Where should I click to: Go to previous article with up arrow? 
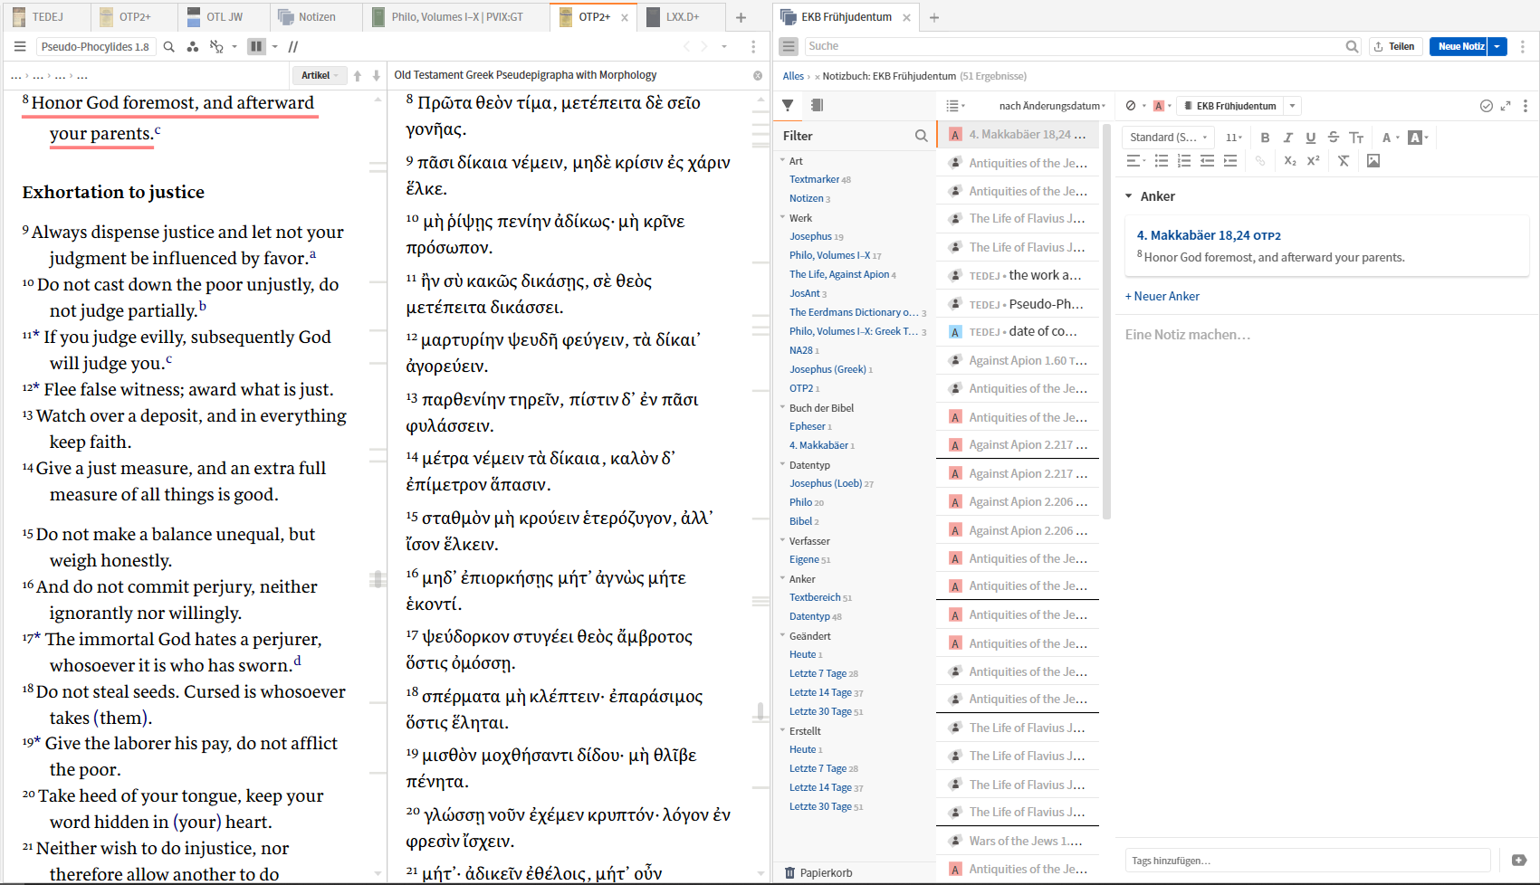(358, 76)
